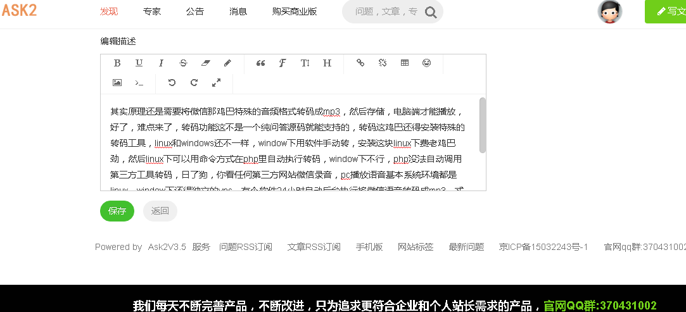Insert a blockquote
The width and height of the screenshot is (686, 312).
260,63
